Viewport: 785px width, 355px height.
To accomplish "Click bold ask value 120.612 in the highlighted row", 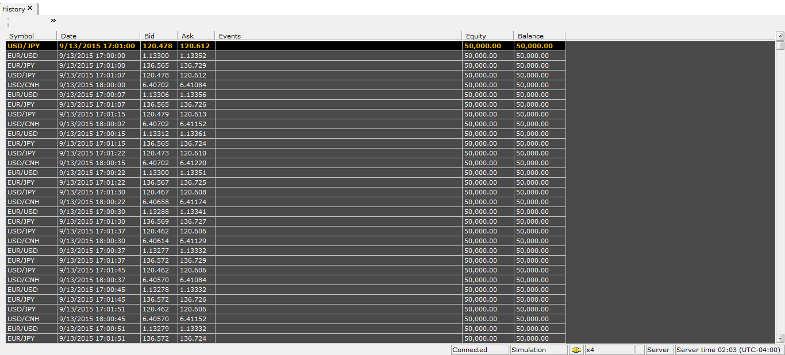I will pyautogui.click(x=195, y=46).
